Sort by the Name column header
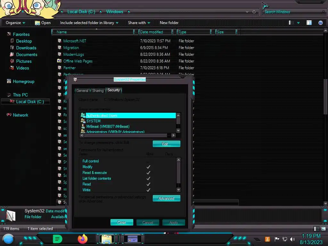 (x=93, y=32)
